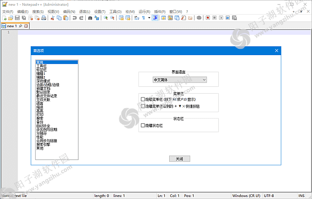Click the save recorded macro icon

pyautogui.click(x=234, y=18)
